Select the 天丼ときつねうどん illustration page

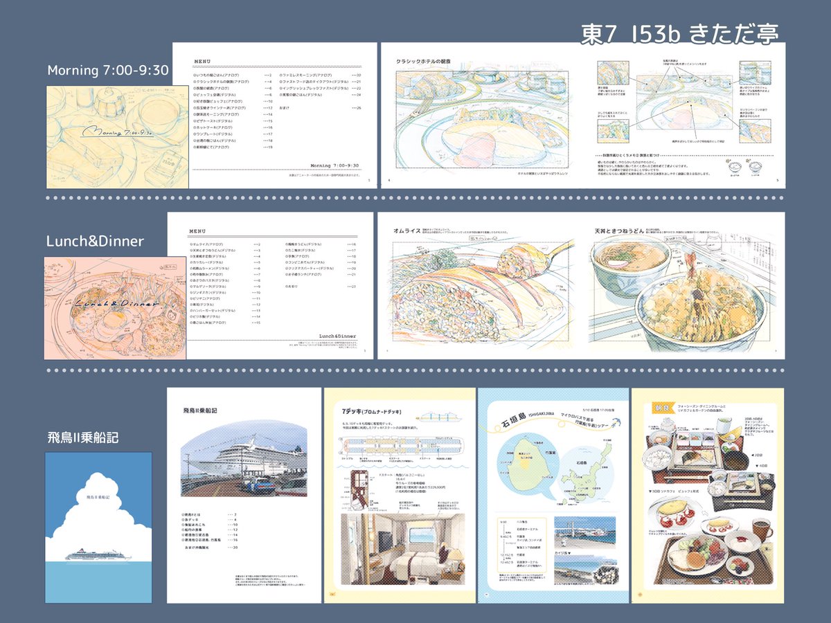683,285
